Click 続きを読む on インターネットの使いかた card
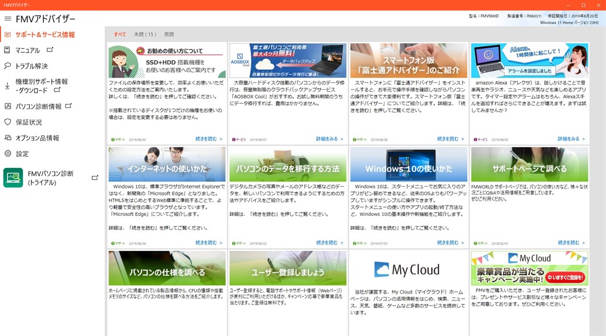Screen dimensions: 606x336 pyautogui.click(x=209, y=243)
